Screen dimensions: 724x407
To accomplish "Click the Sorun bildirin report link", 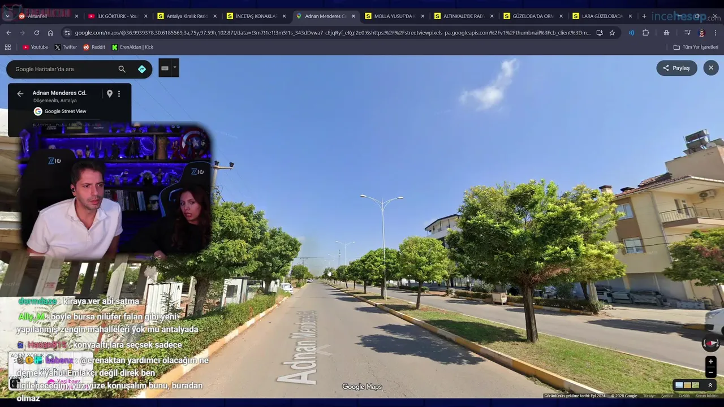I will point(707,396).
